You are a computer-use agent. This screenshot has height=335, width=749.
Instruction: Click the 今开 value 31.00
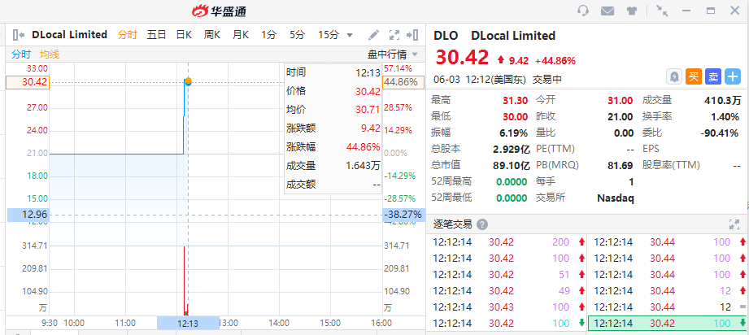click(x=620, y=100)
